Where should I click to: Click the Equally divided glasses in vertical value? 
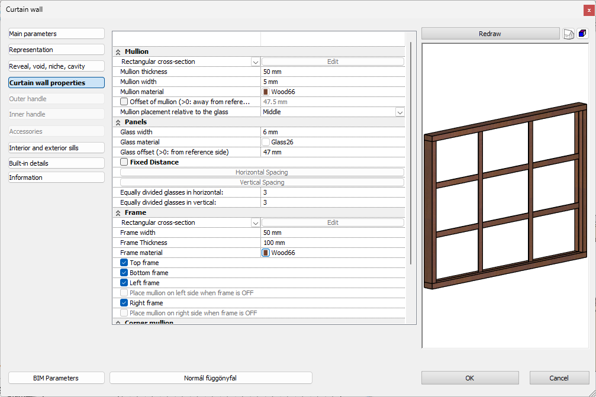click(333, 202)
